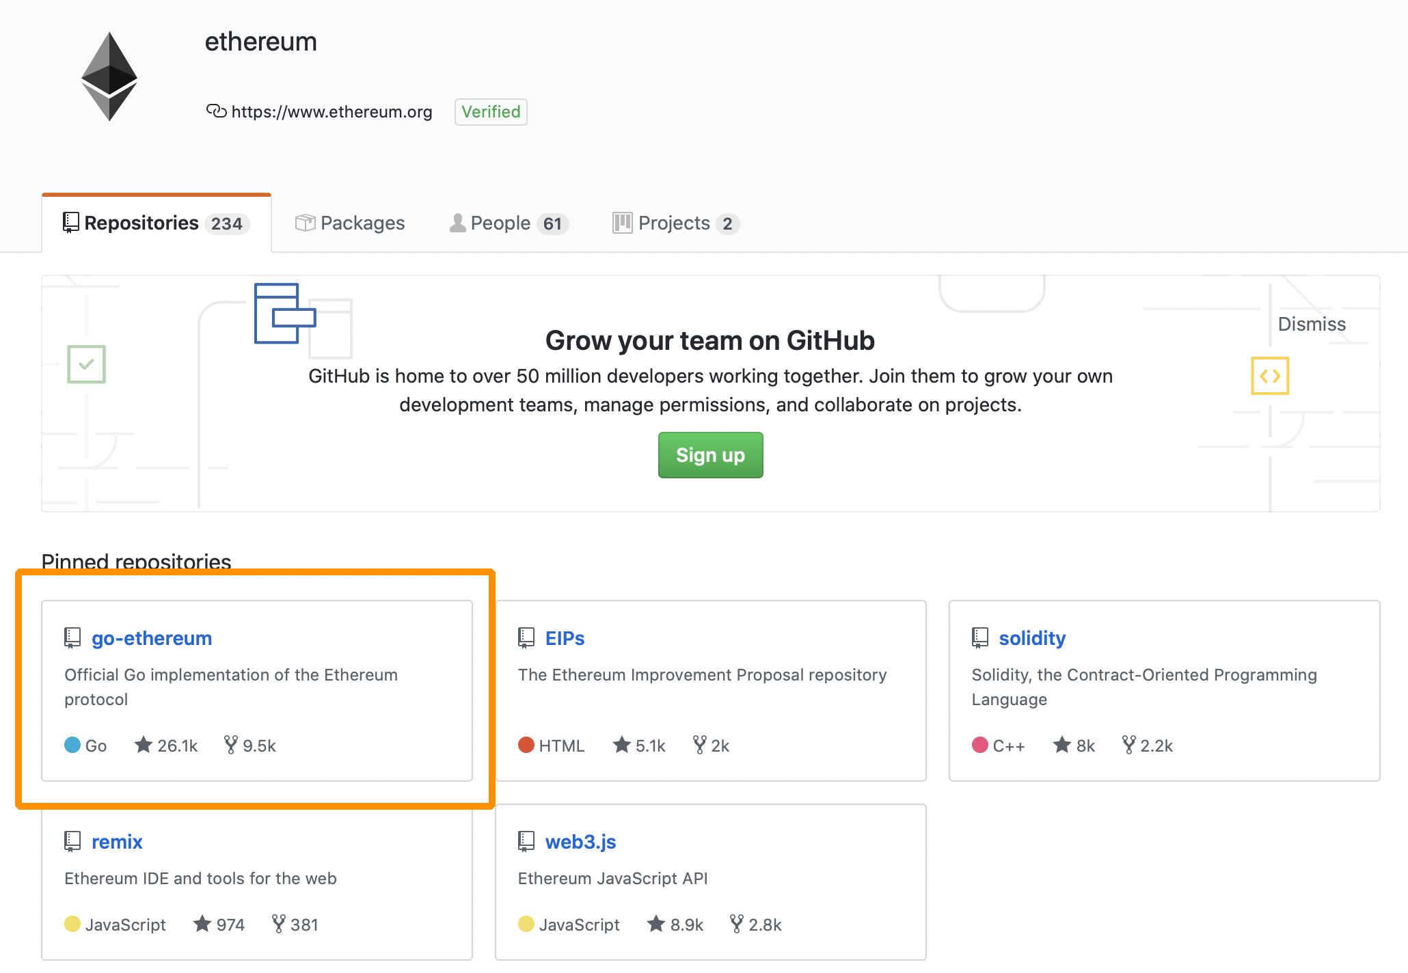Click the repo icon beside go-ethereum

[72, 638]
